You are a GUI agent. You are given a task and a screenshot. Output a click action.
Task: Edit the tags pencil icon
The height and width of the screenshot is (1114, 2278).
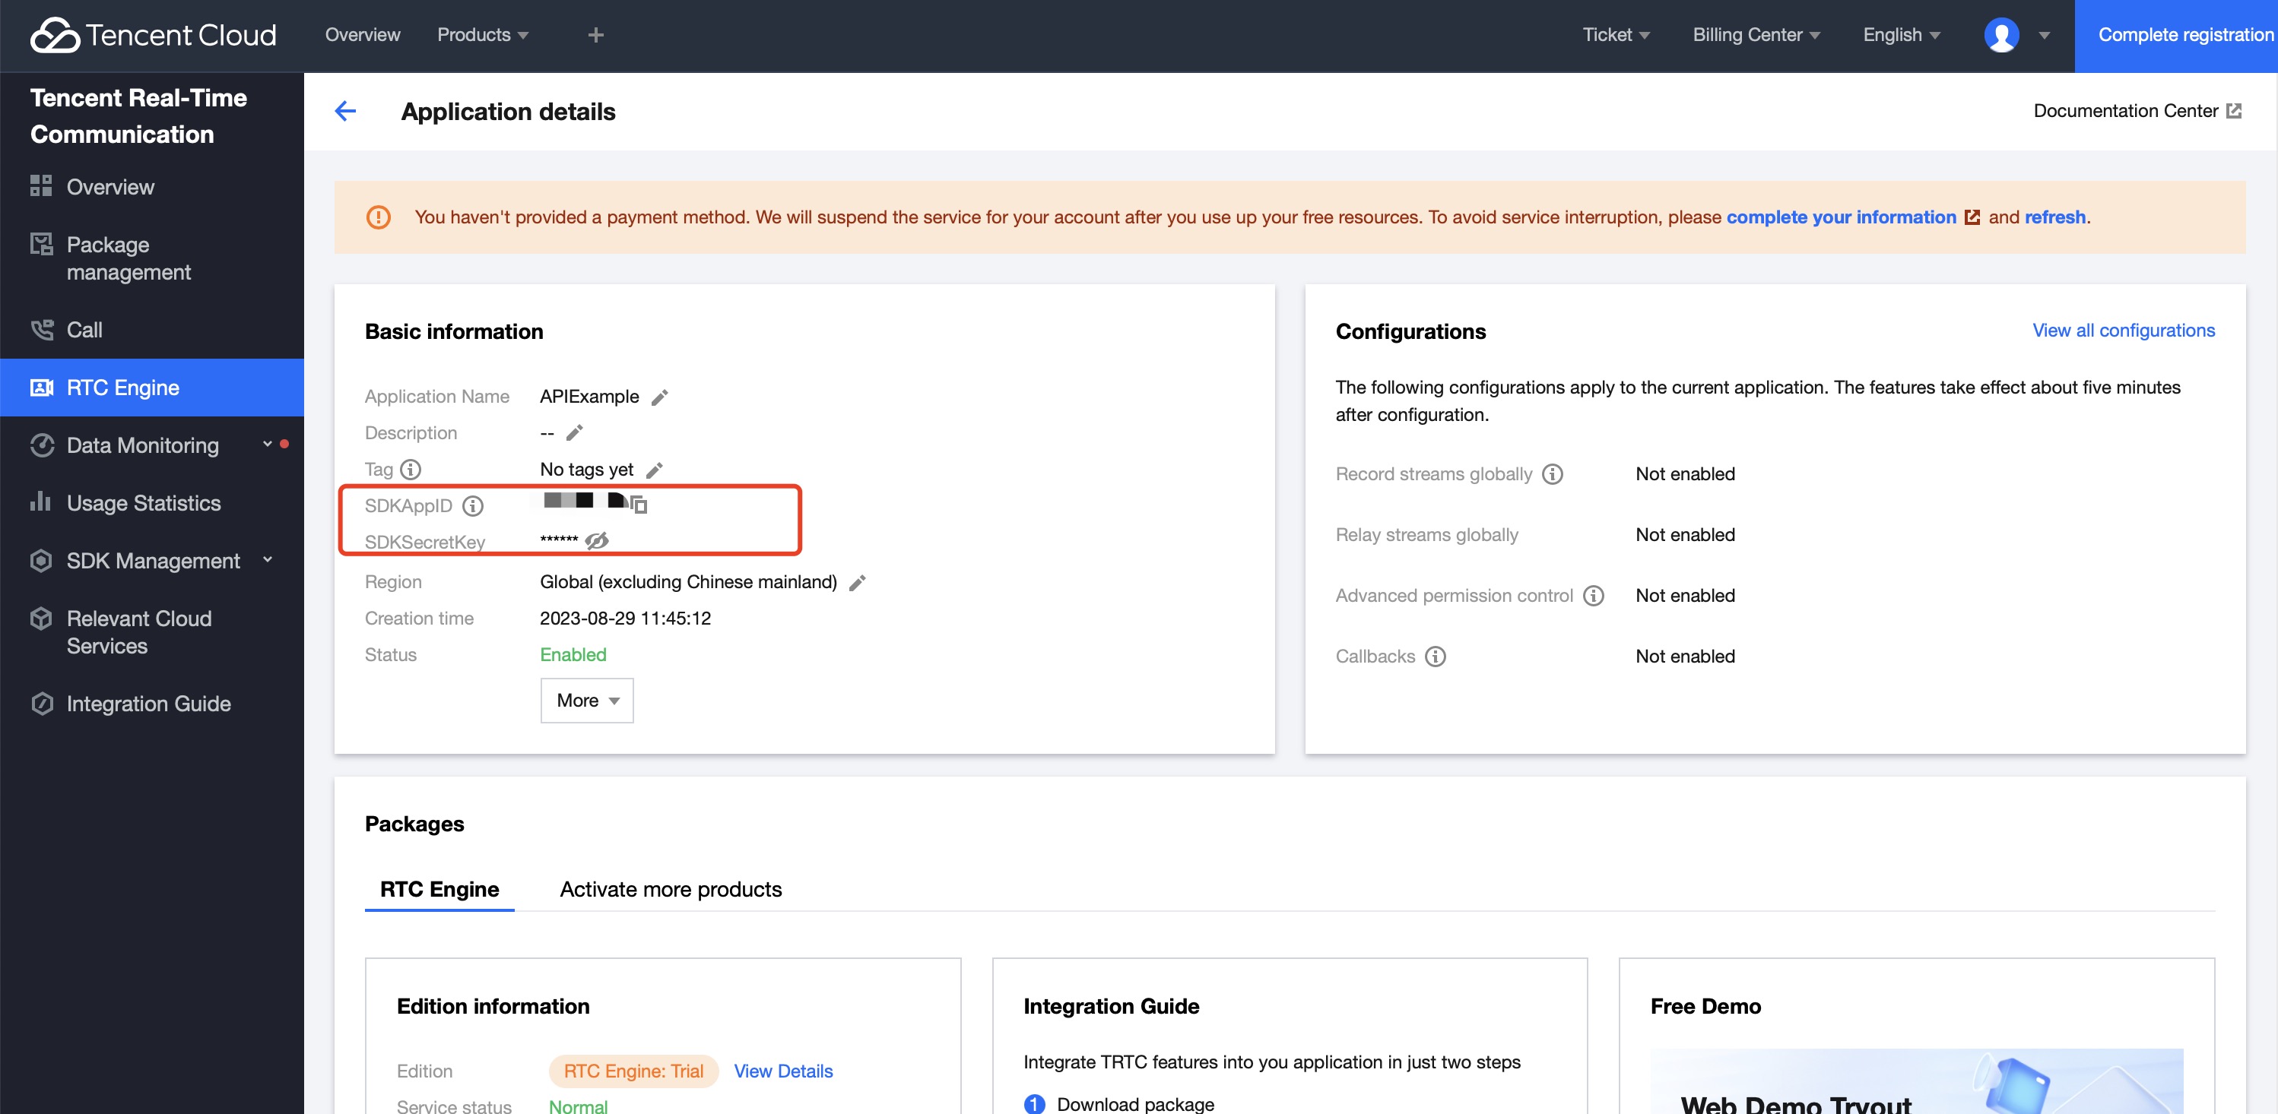[x=655, y=470]
